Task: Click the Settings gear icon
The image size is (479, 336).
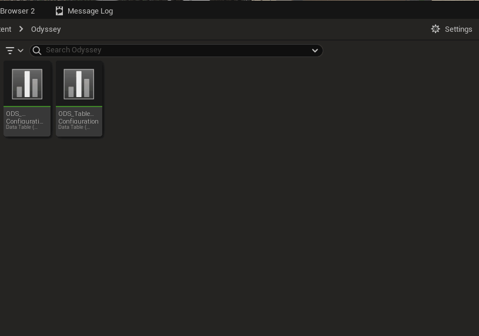Action: tap(436, 29)
